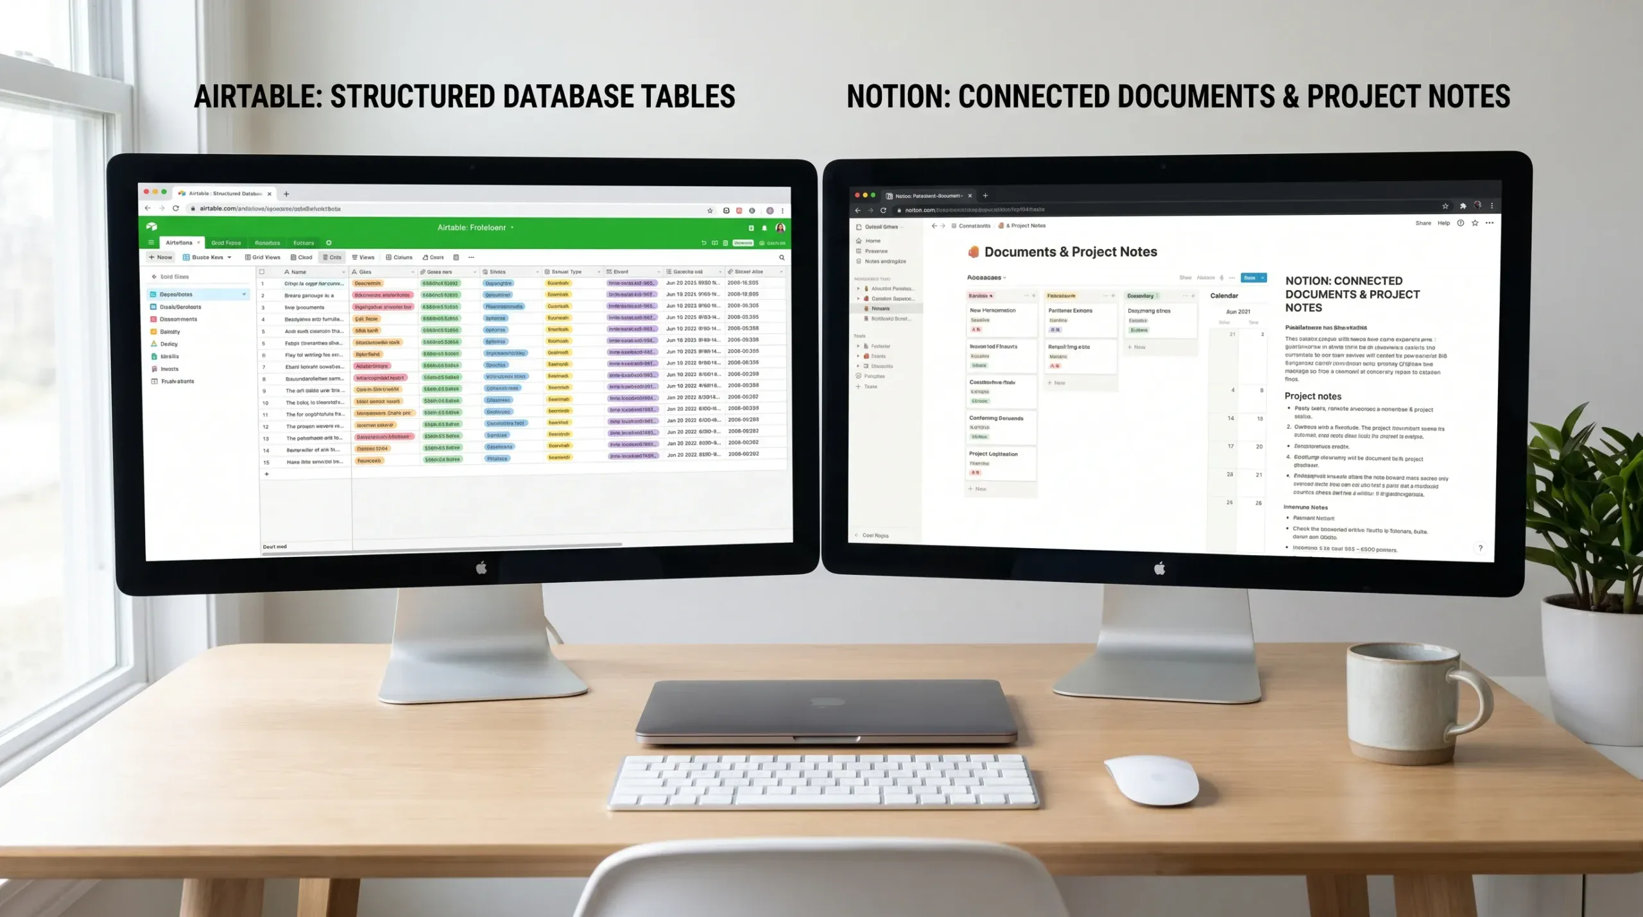Click the page emoji icon beside Documents & Project Notes
Image resolution: width=1643 pixels, height=917 pixels.
pyautogui.click(x=974, y=252)
